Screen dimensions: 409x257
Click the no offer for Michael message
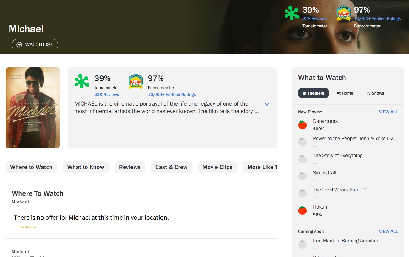[91, 218]
